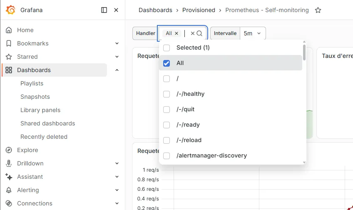Open the Intervalle 5m dropdown
The width and height of the screenshot is (353, 210).
coord(253,33)
